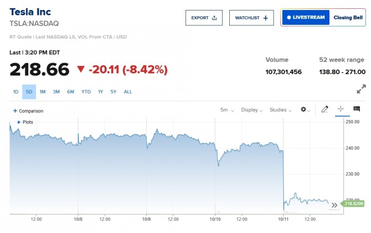The height and width of the screenshot is (233, 371).
Task: Open the Livestream Closing Bell link
Action: 323,18
